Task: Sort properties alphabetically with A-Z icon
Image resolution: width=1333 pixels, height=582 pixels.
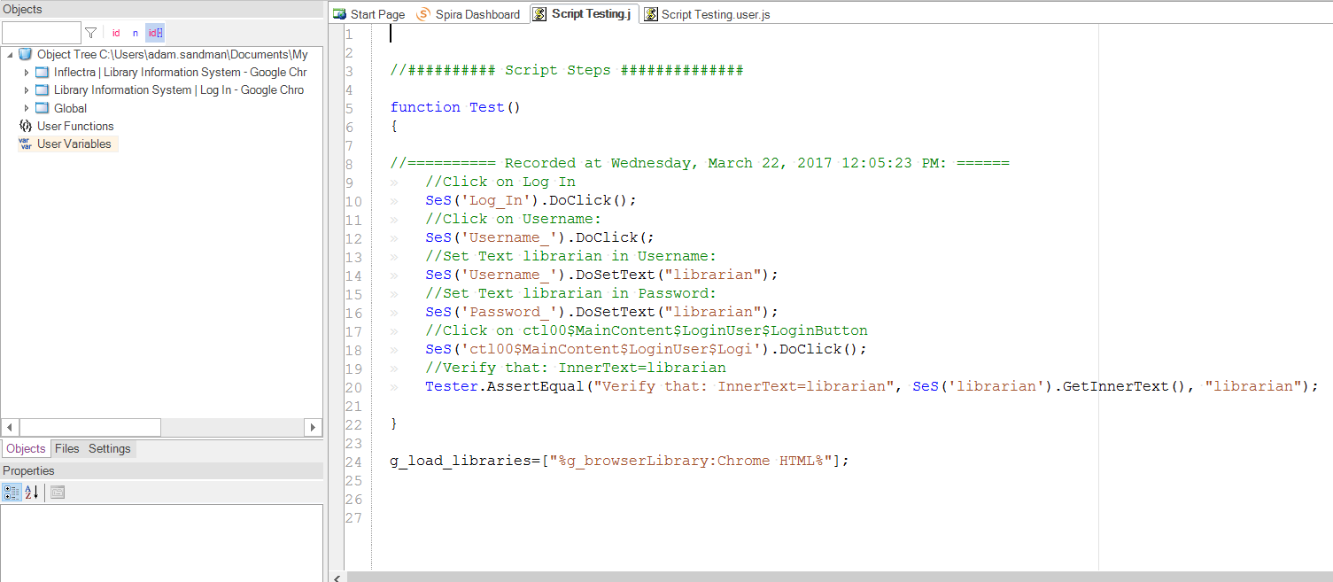Action: [31, 492]
